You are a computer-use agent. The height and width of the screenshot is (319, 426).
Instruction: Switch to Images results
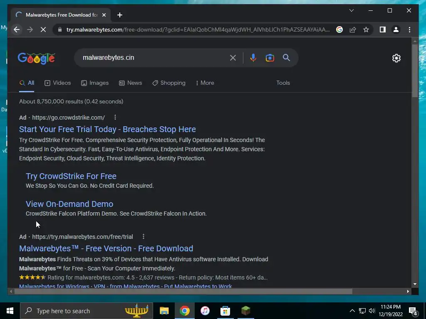(x=95, y=83)
